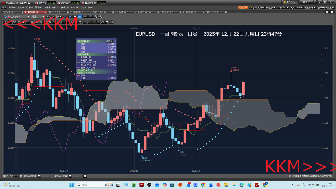The width and height of the screenshot is (336, 189).
Task: Open the 注文(O) menu
Action: point(21,8)
